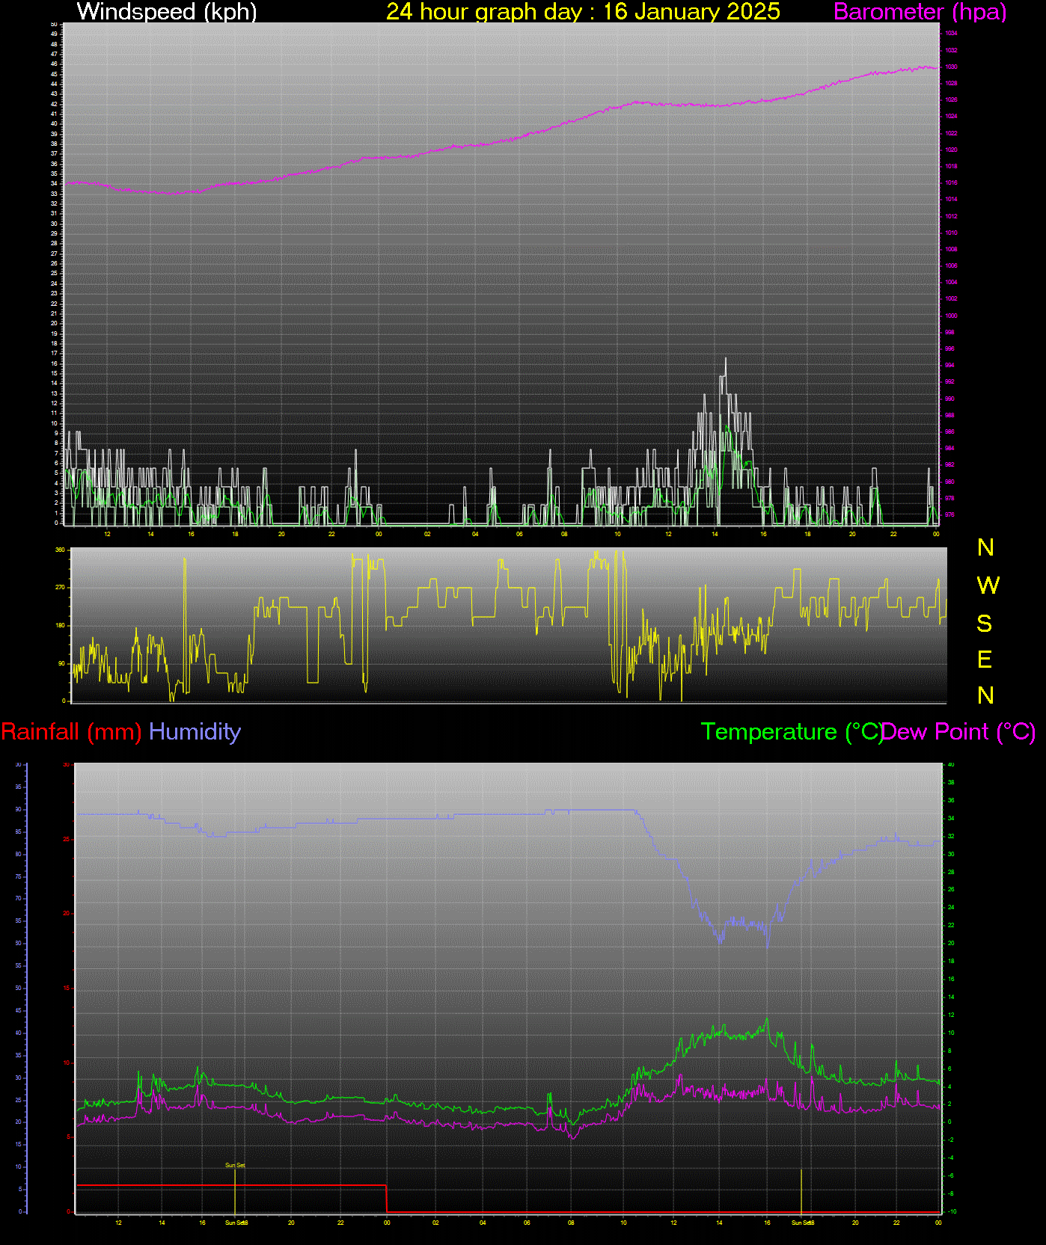This screenshot has width=1046, height=1245.
Task: Click the green '24' value on temperature axis
Action: tap(951, 908)
